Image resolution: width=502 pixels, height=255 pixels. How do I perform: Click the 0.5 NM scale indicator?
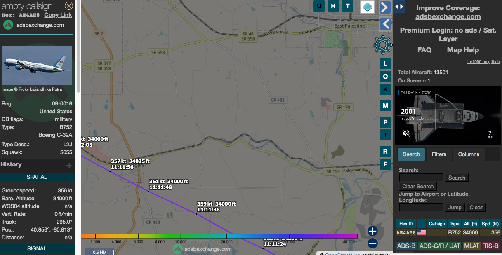[x=101, y=252]
